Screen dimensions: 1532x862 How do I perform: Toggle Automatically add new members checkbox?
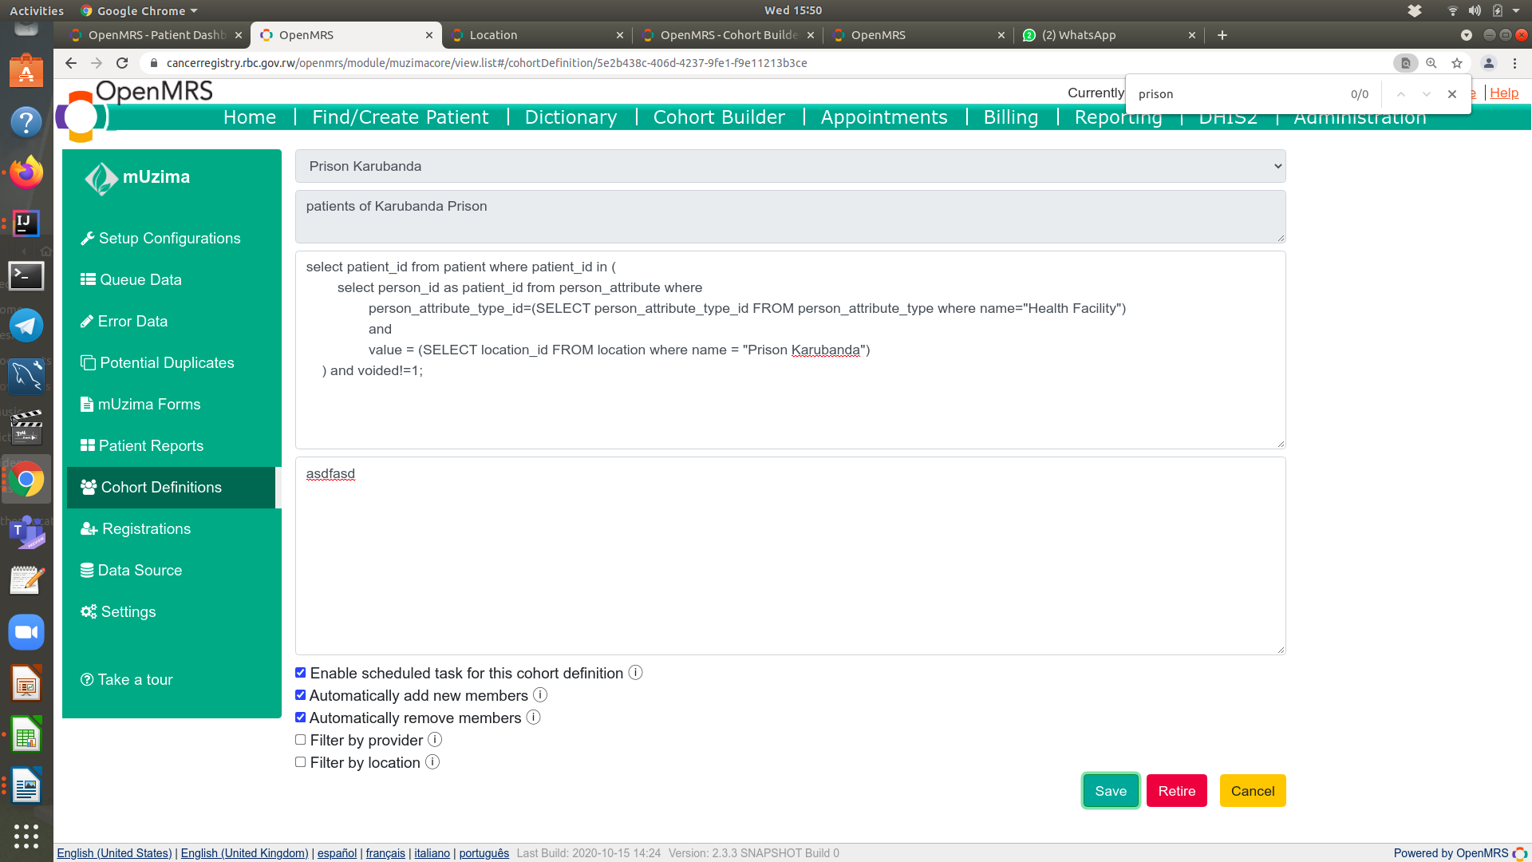click(301, 695)
